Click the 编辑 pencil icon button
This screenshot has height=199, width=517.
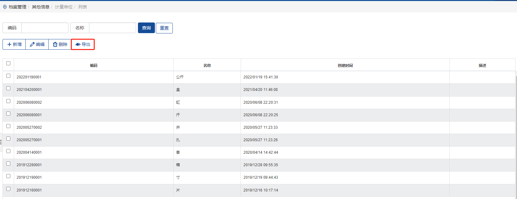[x=37, y=44]
